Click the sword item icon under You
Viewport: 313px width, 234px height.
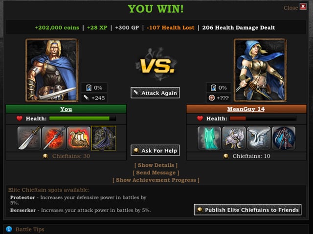(x=29, y=138)
